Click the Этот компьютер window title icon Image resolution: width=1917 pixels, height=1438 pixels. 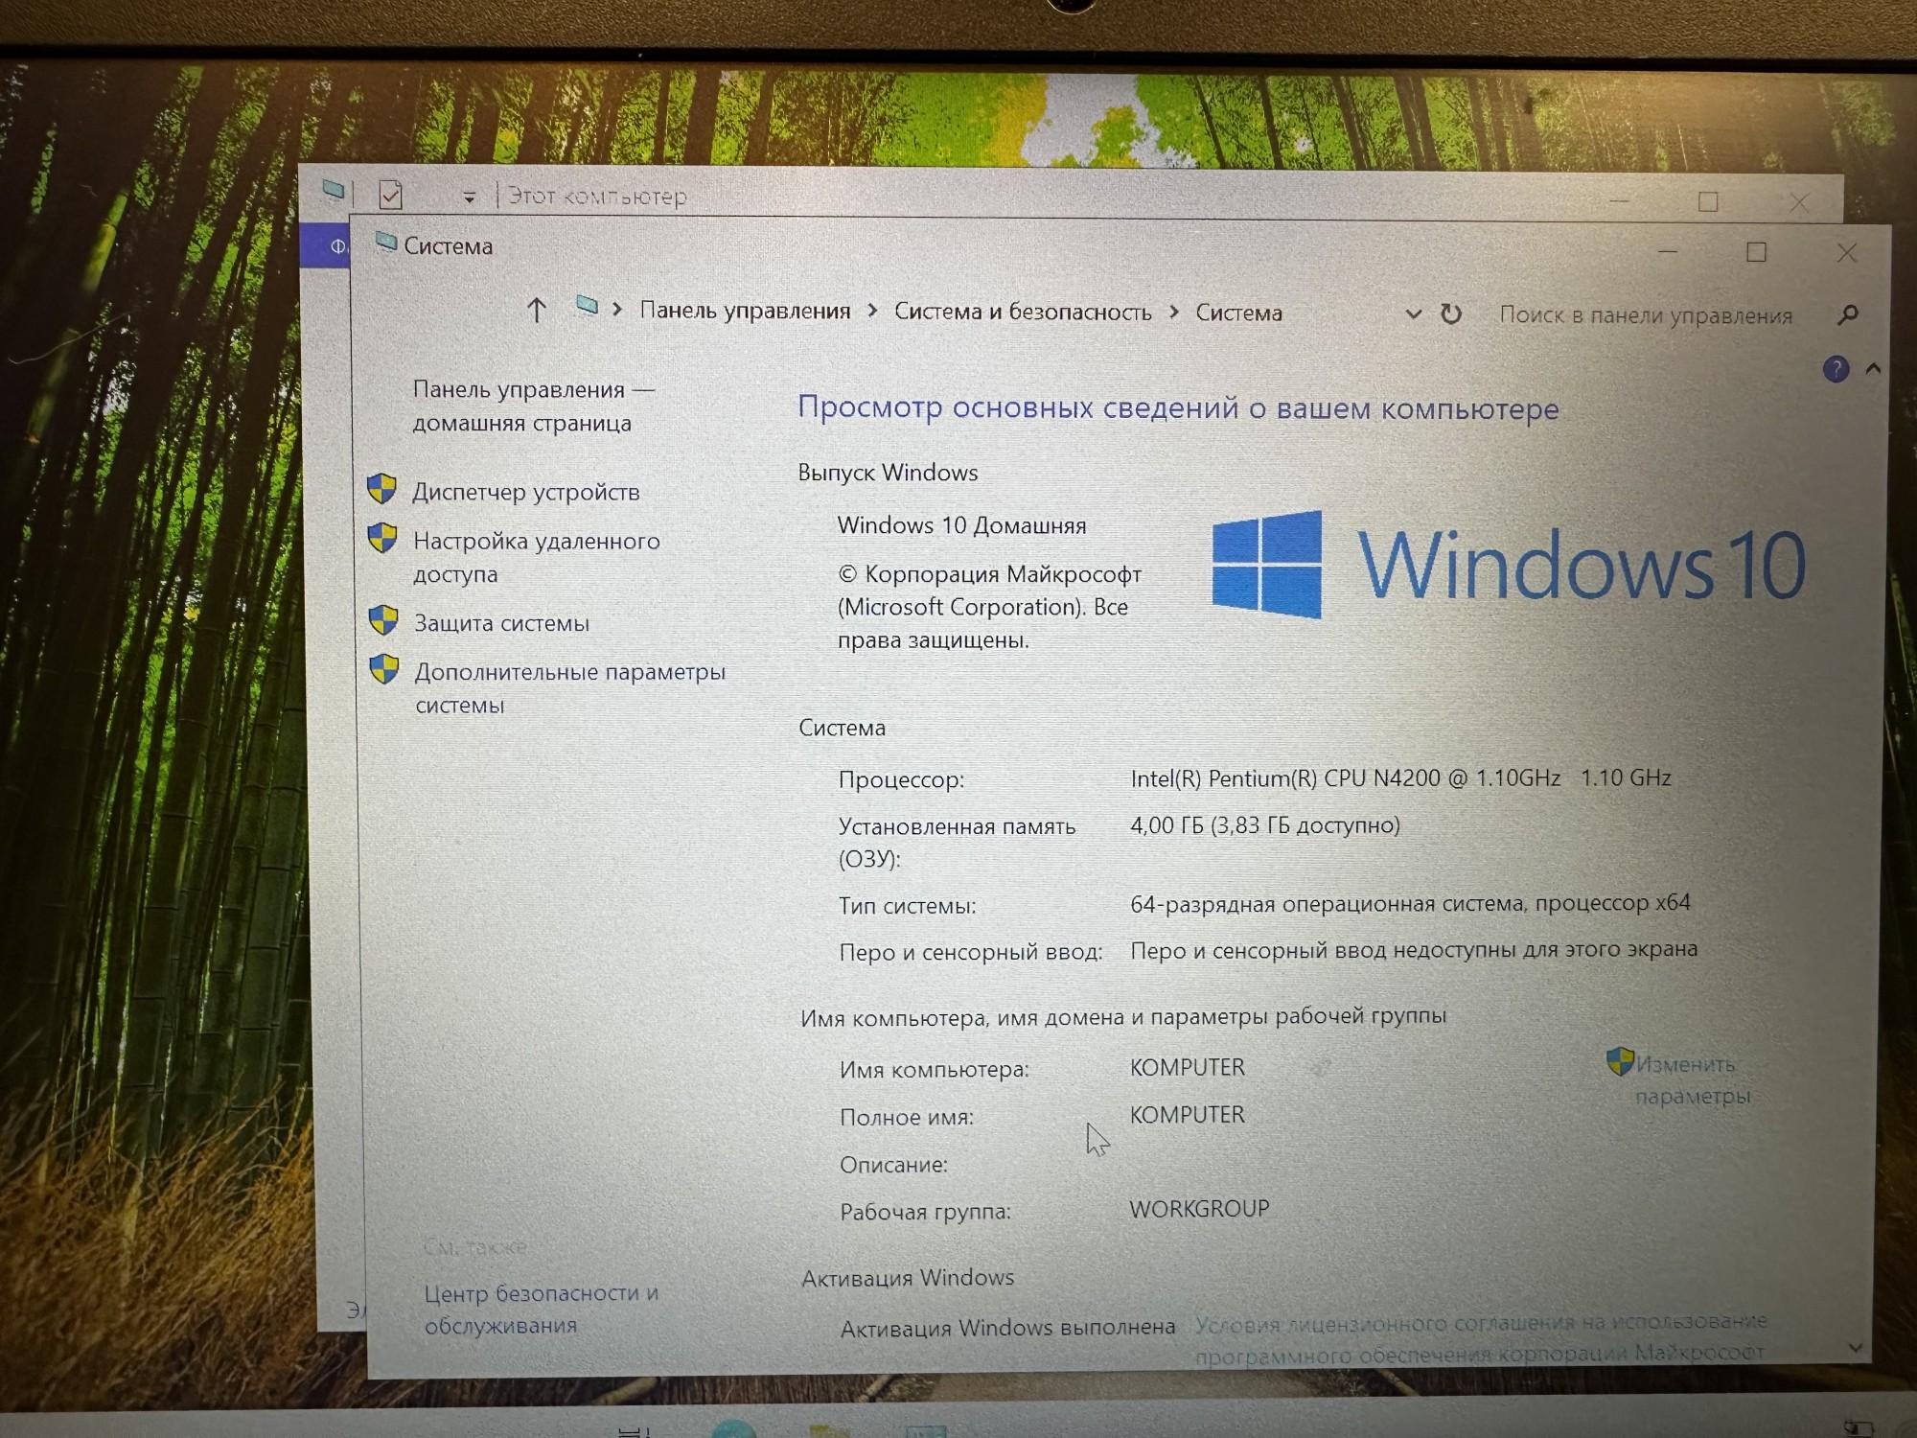334,191
